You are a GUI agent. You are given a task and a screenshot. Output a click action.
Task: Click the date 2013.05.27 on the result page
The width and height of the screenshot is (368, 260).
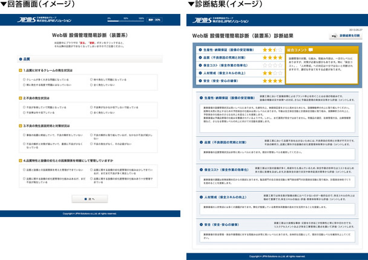click(x=355, y=30)
